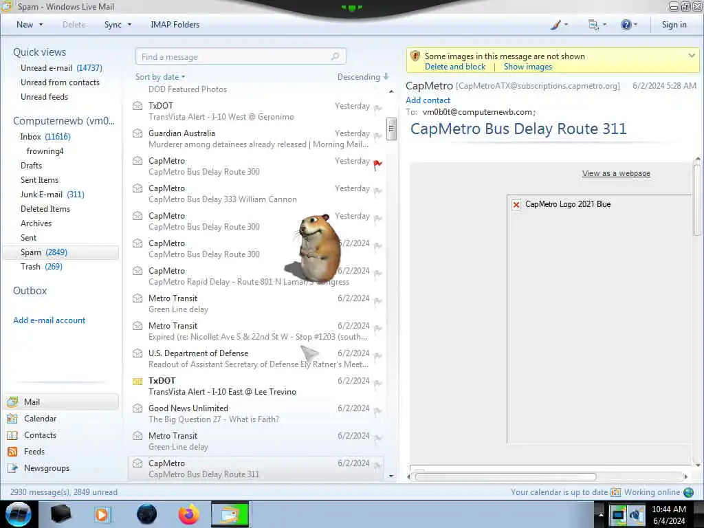Open the Newsgroups icon

12,468
